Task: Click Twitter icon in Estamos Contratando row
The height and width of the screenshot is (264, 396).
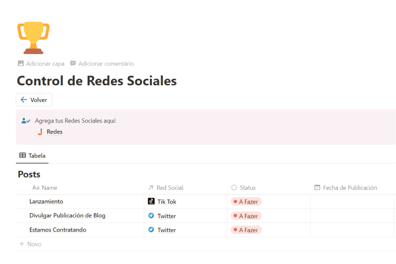Action: click(151, 230)
